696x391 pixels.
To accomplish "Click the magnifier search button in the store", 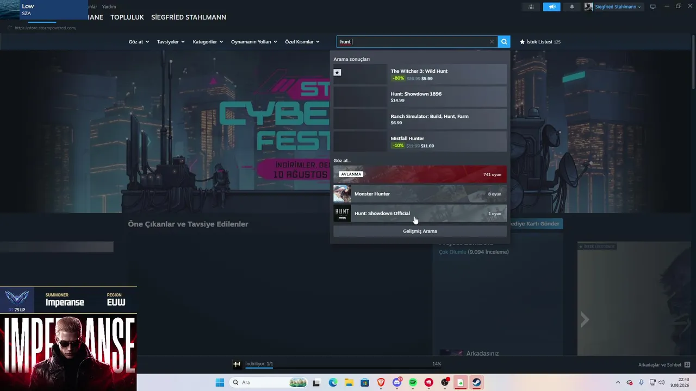I will coord(504,42).
